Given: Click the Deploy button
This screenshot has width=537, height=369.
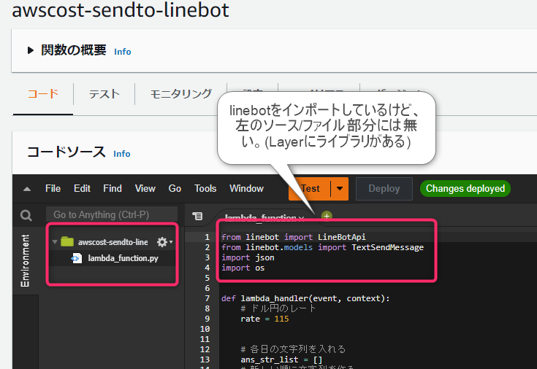Looking at the screenshot, I should 384,189.
